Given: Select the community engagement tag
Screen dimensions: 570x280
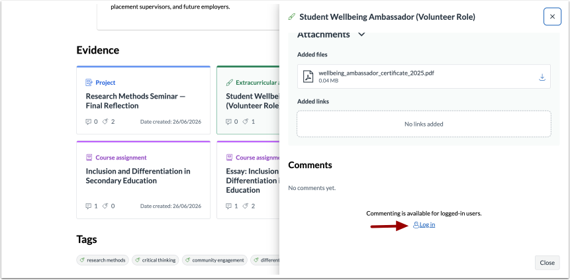Looking at the screenshot, I should pyautogui.click(x=214, y=260).
